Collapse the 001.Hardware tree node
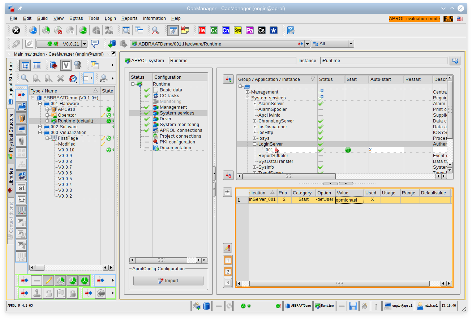The width and height of the screenshot is (472, 319). 40,104
